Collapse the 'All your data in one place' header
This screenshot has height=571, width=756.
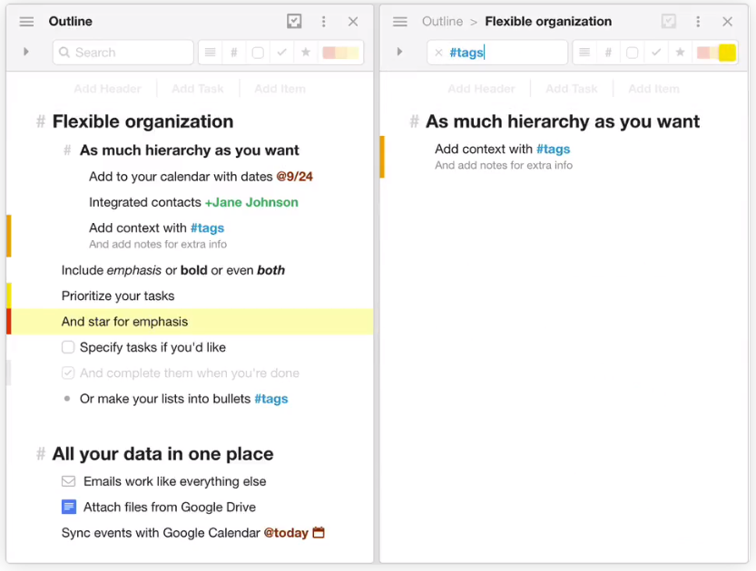click(x=41, y=454)
